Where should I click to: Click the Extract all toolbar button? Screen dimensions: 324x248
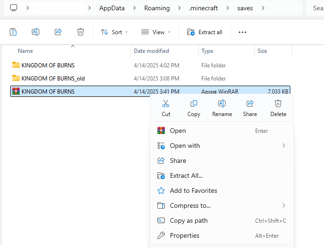pyautogui.click(x=205, y=32)
